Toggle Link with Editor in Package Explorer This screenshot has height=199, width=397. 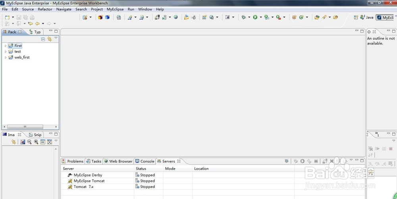(50, 39)
